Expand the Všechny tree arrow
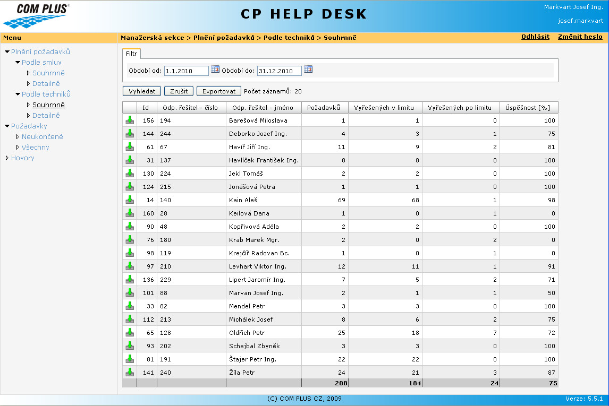This screenshot has height=406, width=609. [x=18, y=147]
